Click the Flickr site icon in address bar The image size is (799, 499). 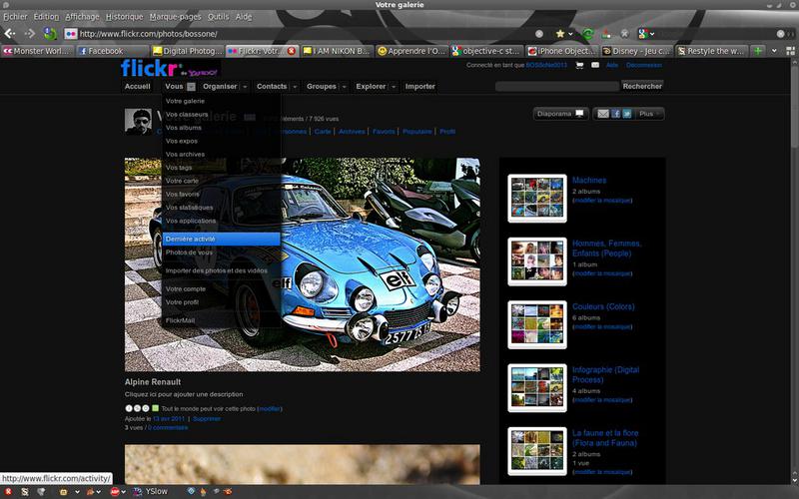point(71,34)
